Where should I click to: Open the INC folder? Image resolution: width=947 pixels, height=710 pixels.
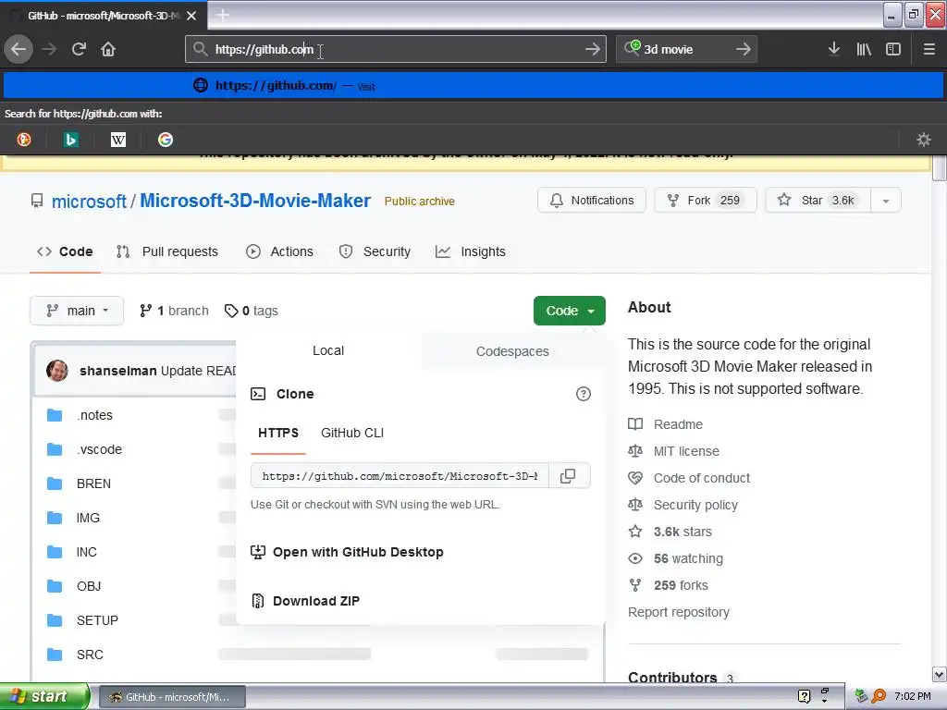pyautogui.click(x=86, y=552)
